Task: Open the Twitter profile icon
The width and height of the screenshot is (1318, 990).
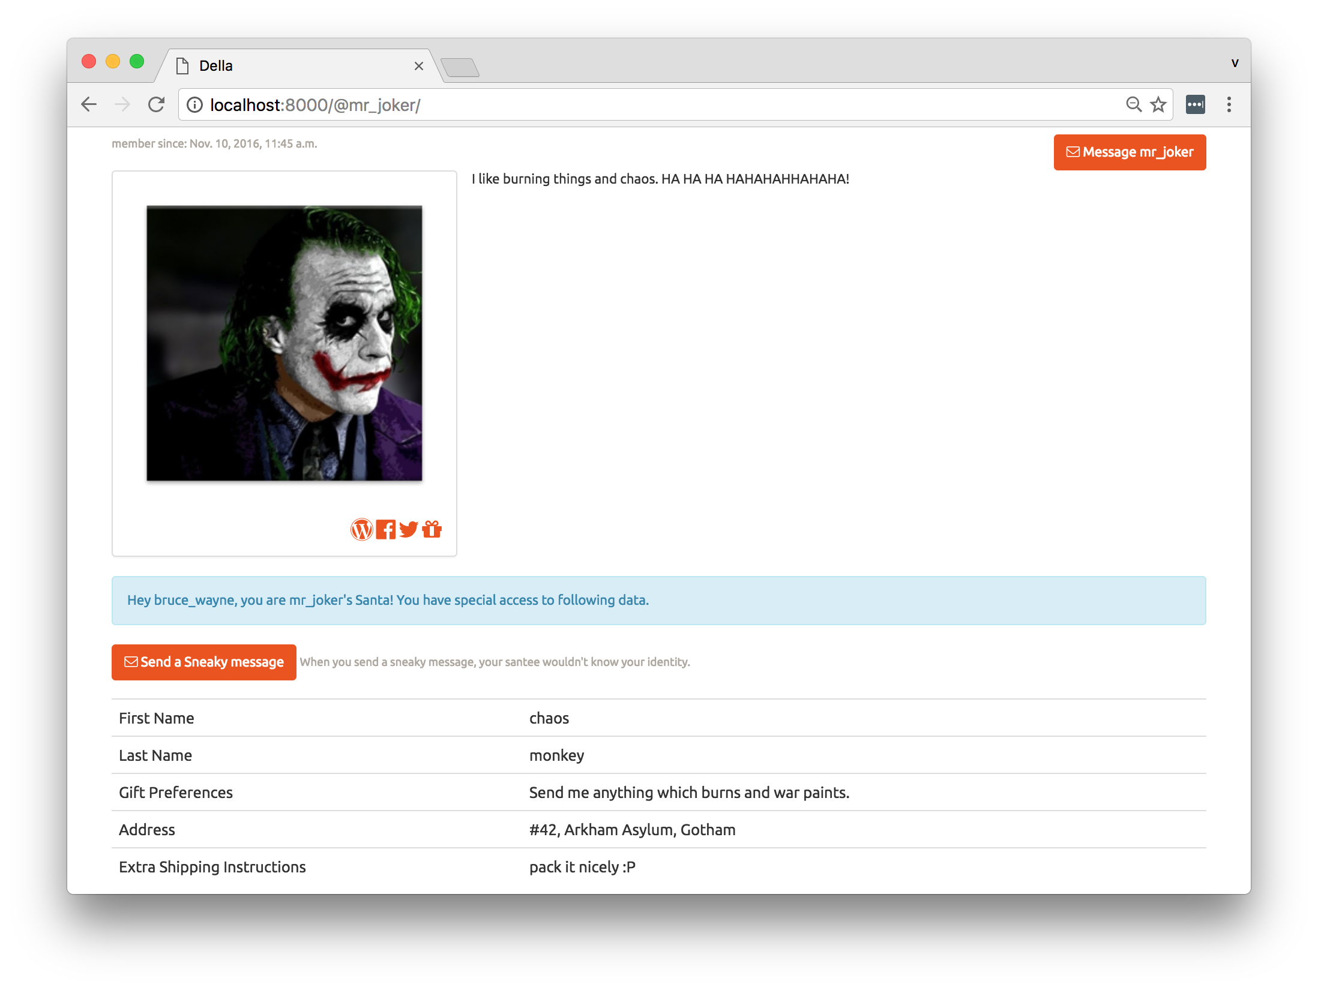Action: [x=409, y=529]
